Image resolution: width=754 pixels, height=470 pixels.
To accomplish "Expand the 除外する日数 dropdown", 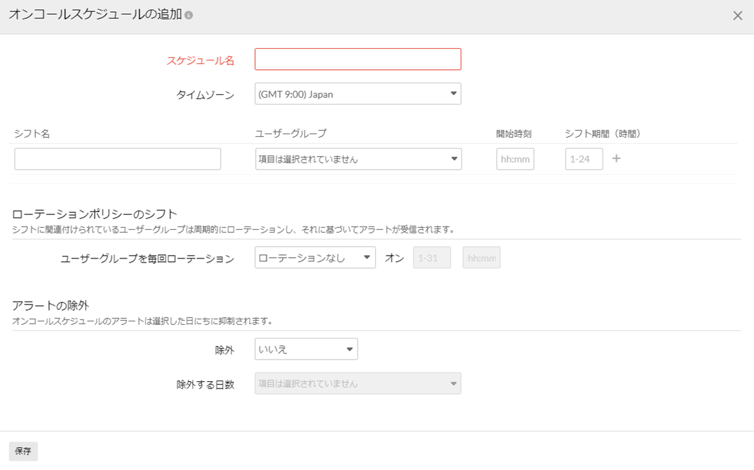I will pyautogui.click(x=358, y=384).
